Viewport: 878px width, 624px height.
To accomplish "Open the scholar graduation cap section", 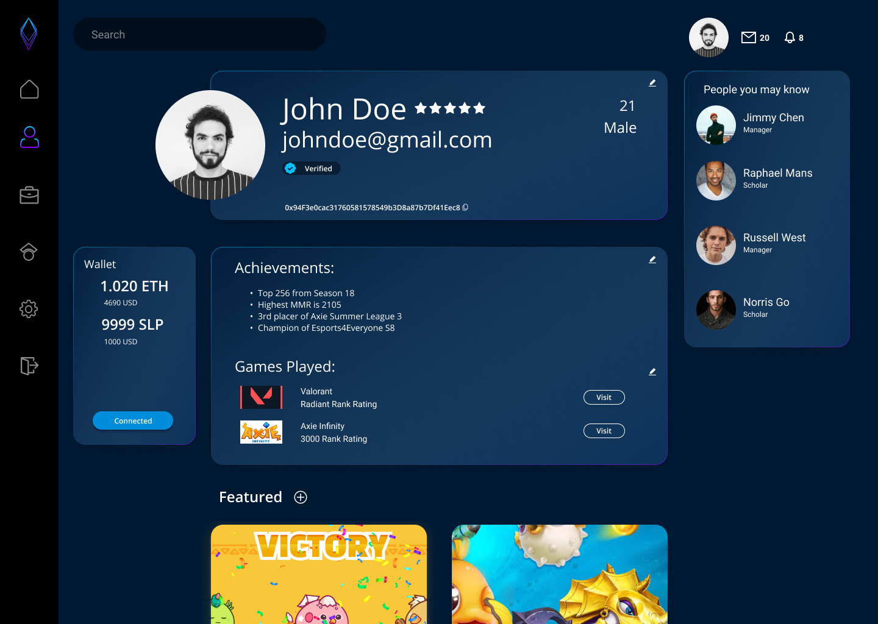I will [29, 252].
